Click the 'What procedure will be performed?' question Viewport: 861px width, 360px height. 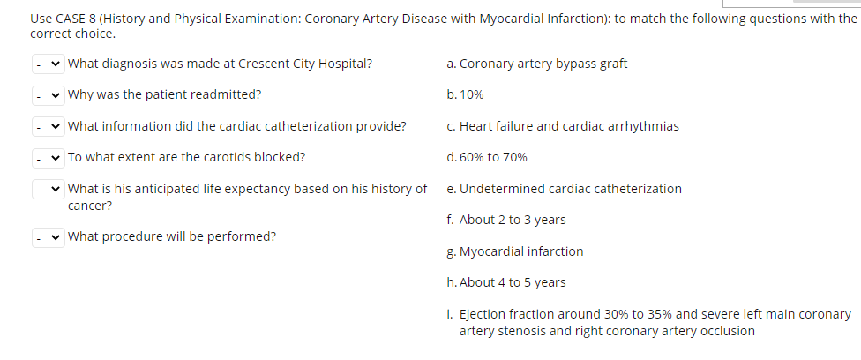coord(171,236)
